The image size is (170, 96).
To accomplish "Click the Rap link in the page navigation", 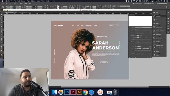I will (x=78, y=26).
